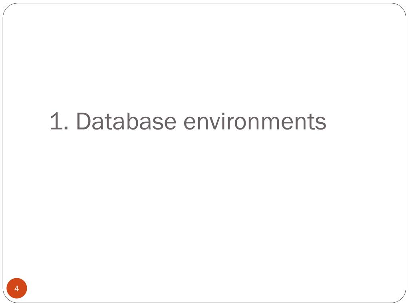Select the '1. Database environments' title text
Screen dimensions: 409x307
tap(188, 121)
